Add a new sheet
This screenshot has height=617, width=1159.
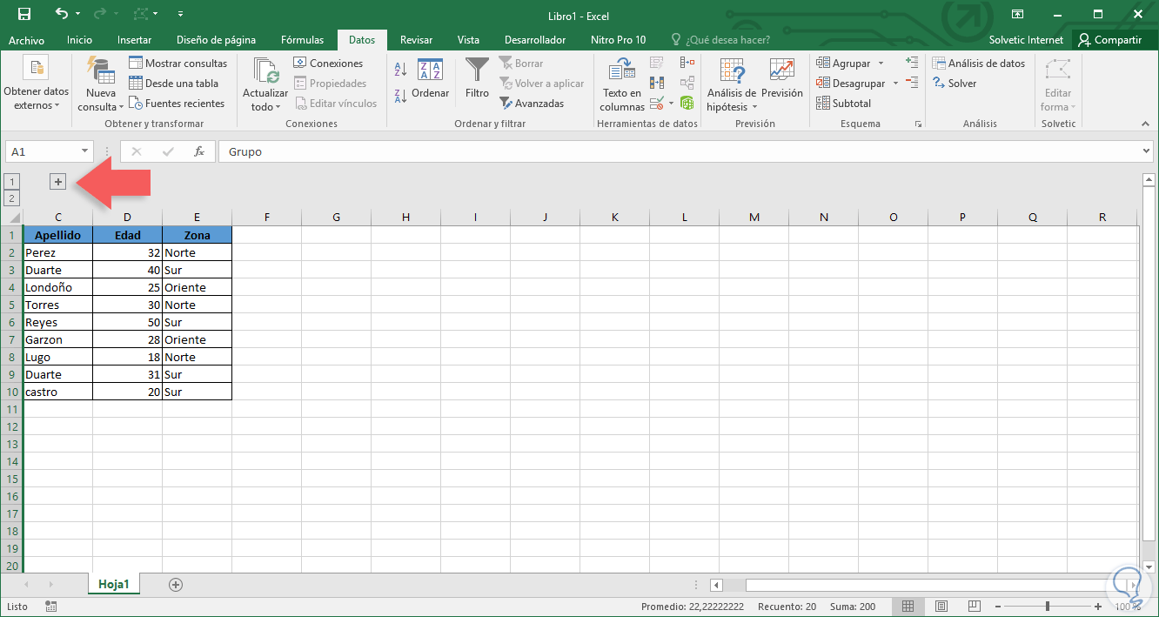pos(176,585)
